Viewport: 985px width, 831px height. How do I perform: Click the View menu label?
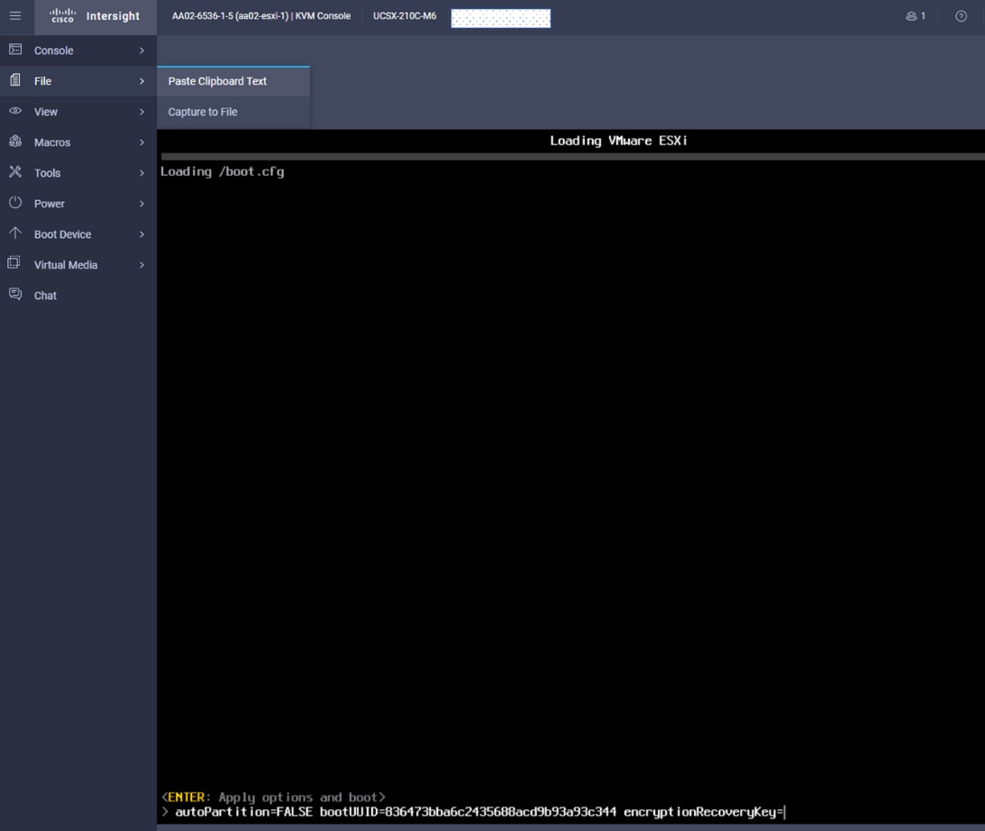(46, 112)
